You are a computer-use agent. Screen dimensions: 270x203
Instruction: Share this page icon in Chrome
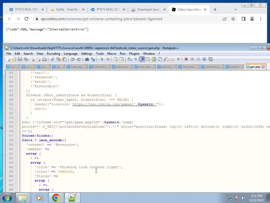[225, 19]
